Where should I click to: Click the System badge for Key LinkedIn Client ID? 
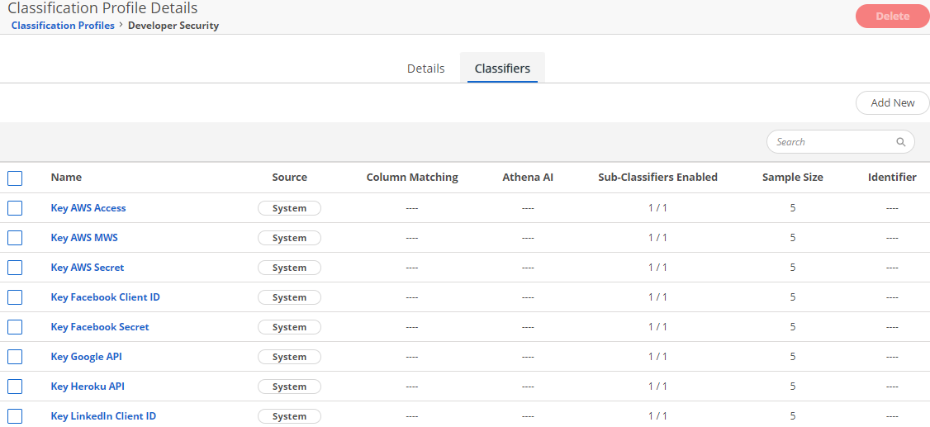tap(289, 415)
